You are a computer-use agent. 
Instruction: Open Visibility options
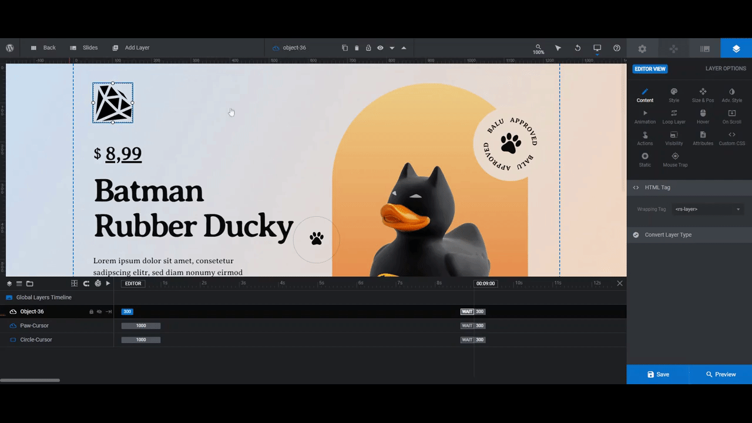pos(674,139)
